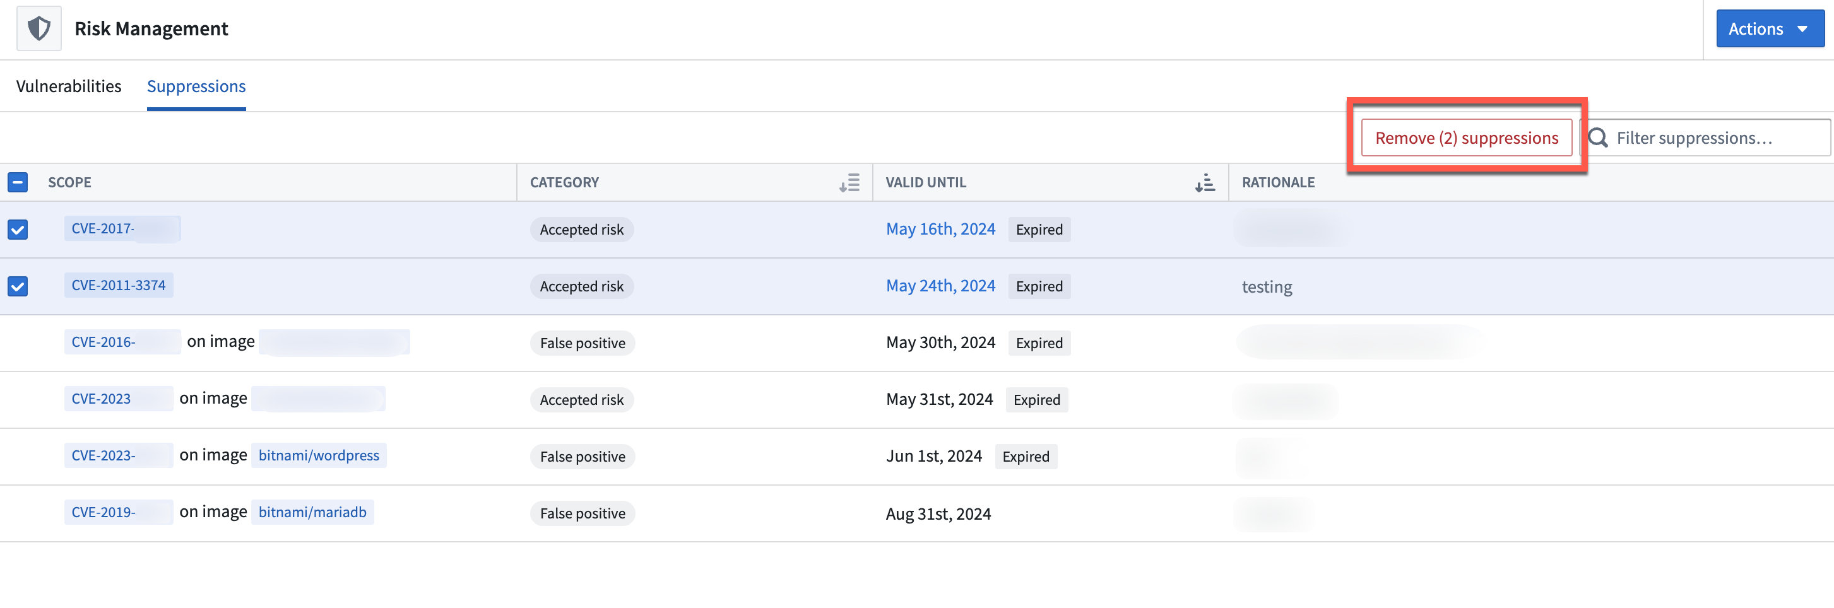Uncheck the CVE-2011-3374 row checkbox
The height and width of the screenshot is (608, 1834).
pos(18,286)
